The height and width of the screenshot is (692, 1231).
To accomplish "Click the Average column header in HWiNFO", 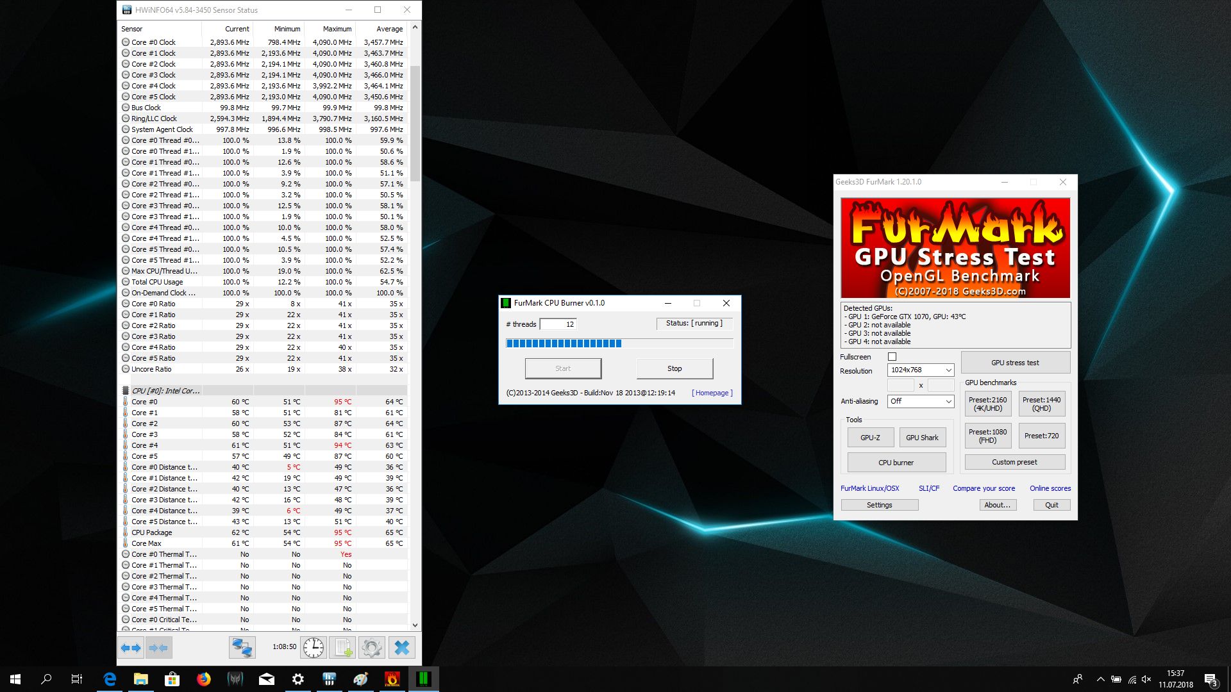I will tap(389, 29).
